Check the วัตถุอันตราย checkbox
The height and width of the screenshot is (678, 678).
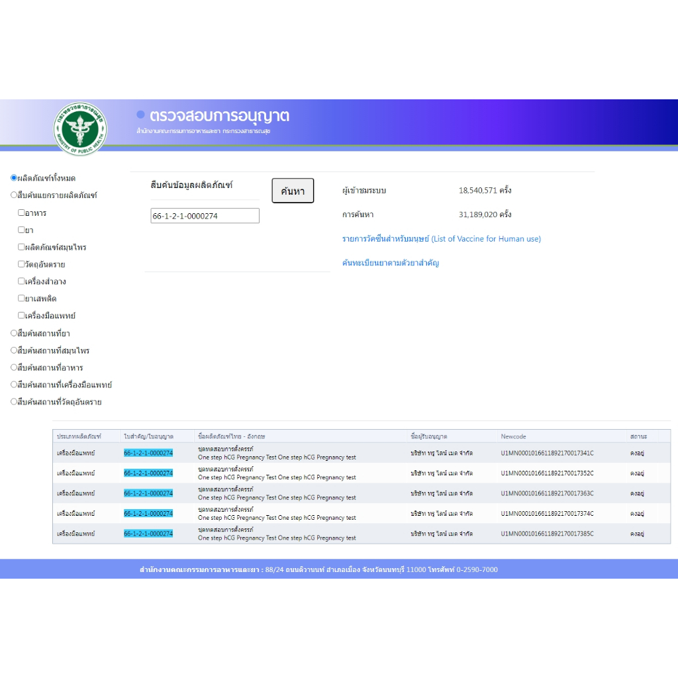click(21, 264)
